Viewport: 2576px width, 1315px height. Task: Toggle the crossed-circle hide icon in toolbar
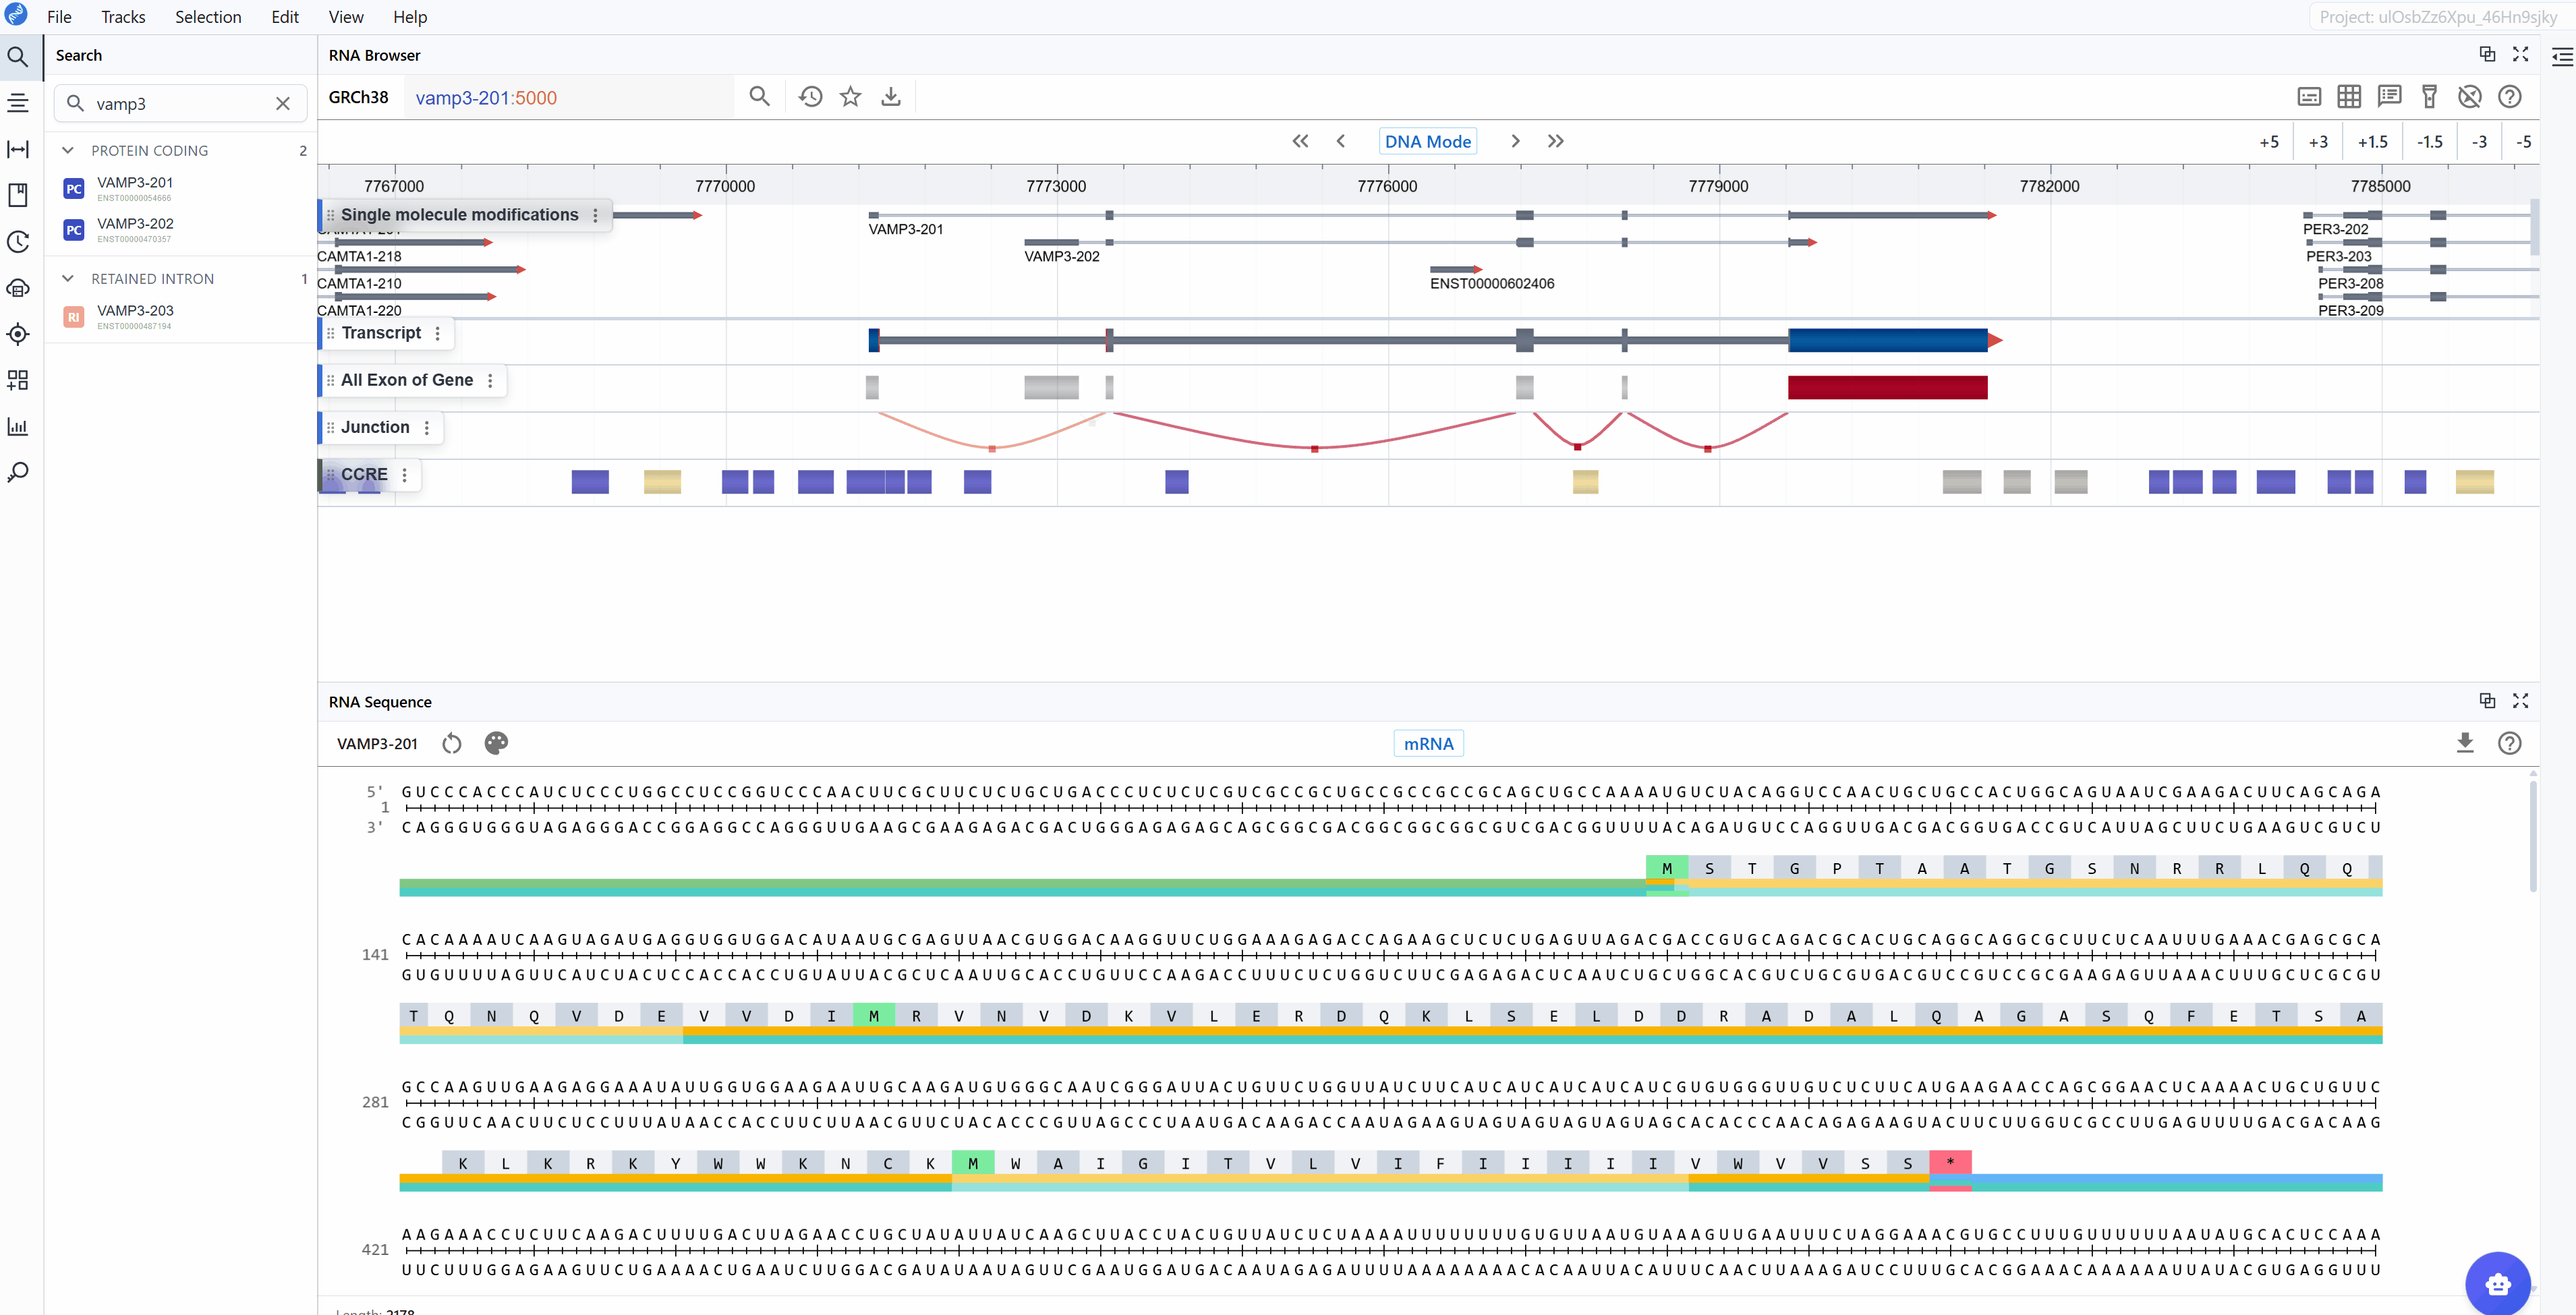pyautogui.click(x=2469, y=97)
